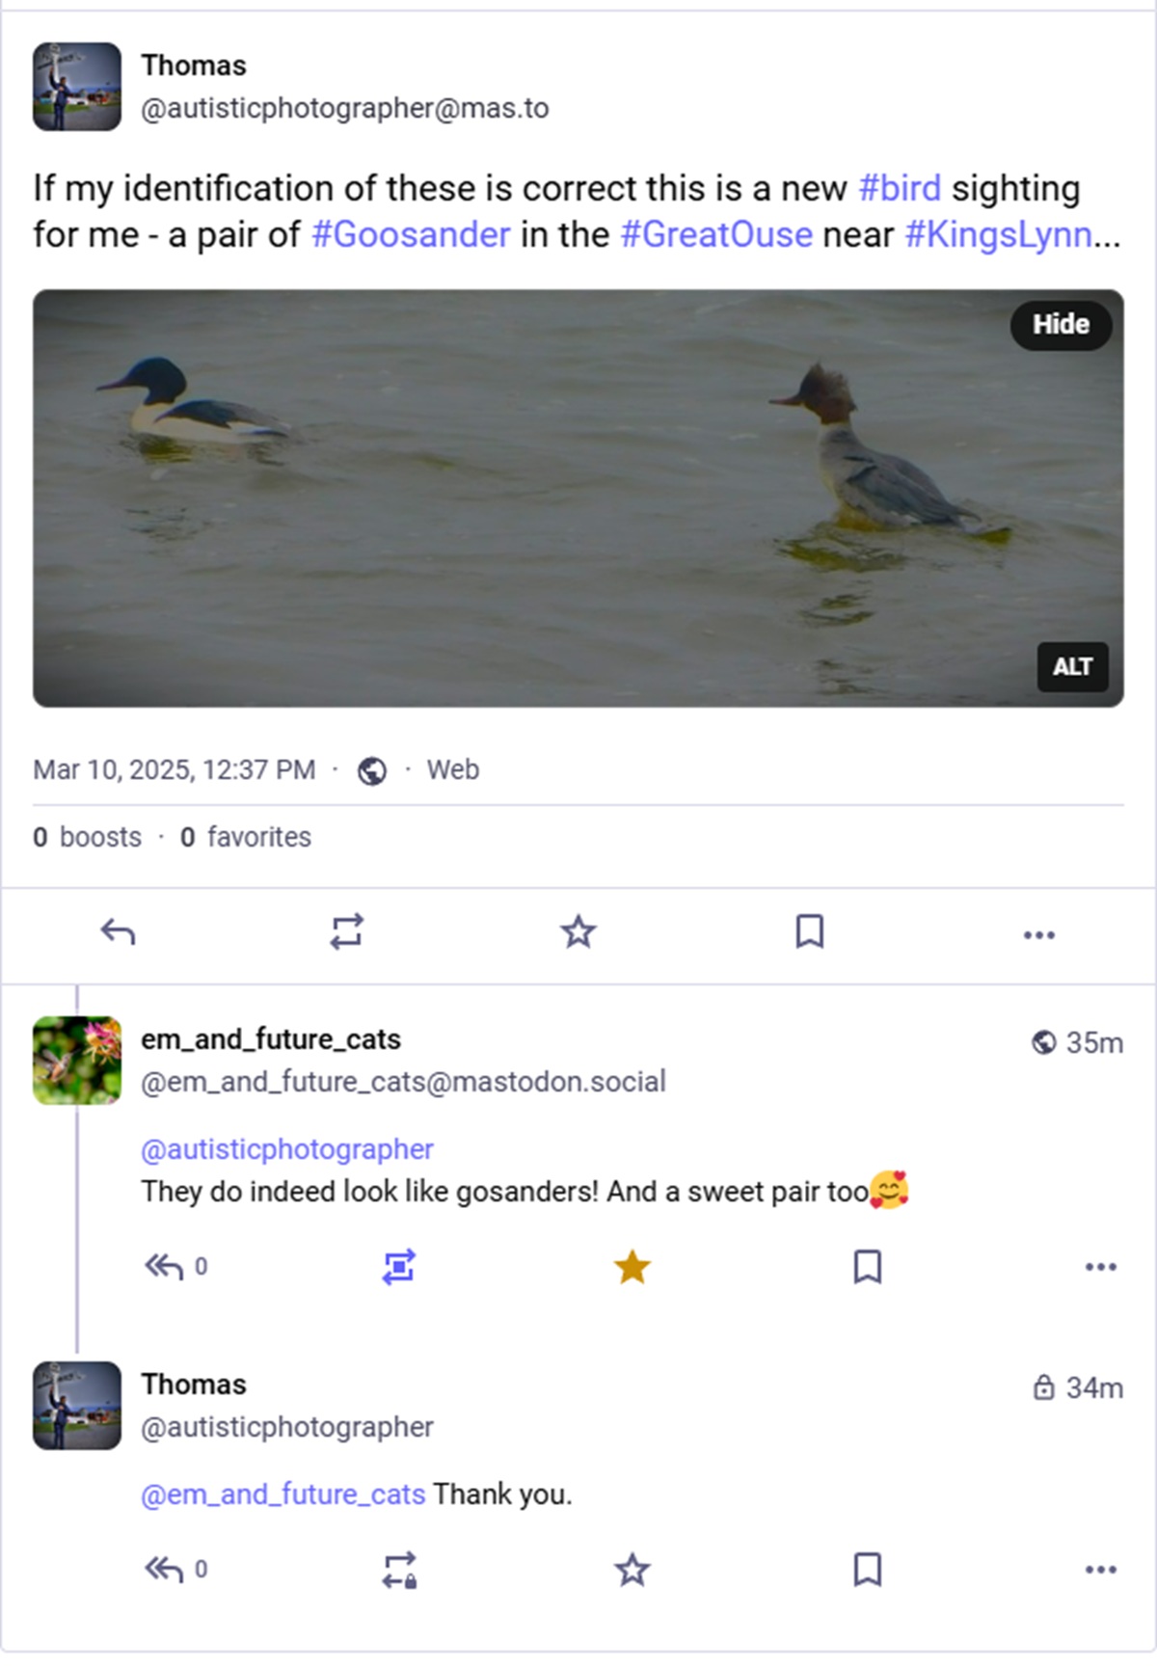1157x1668 pixels.
Task: Boost Thomas's main Goosander post
Action: [347, 932]
